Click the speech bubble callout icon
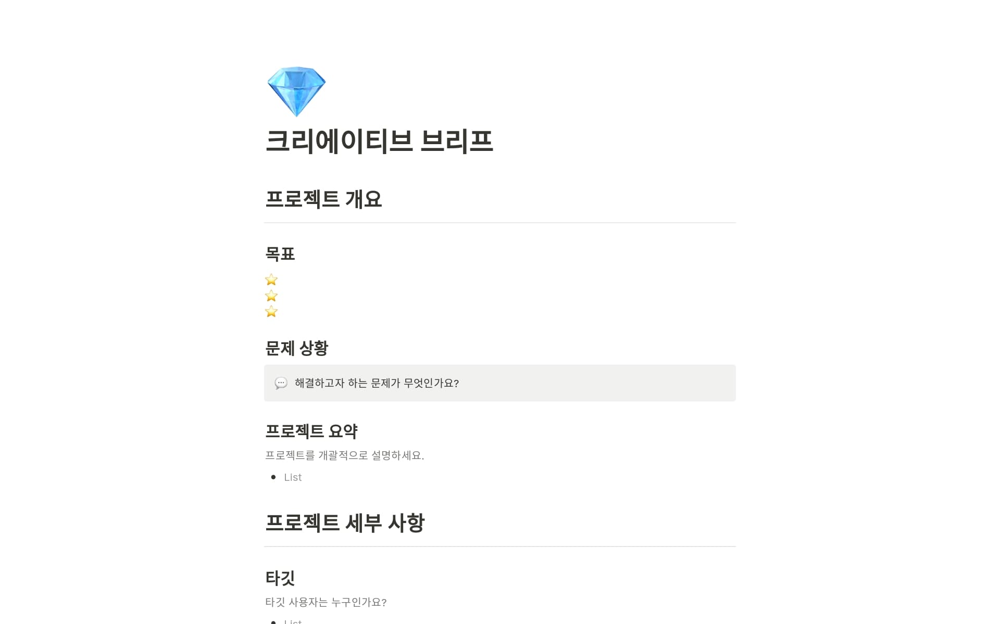The image size is (1000, 624). pyautogui.click(x=281, y=384)
